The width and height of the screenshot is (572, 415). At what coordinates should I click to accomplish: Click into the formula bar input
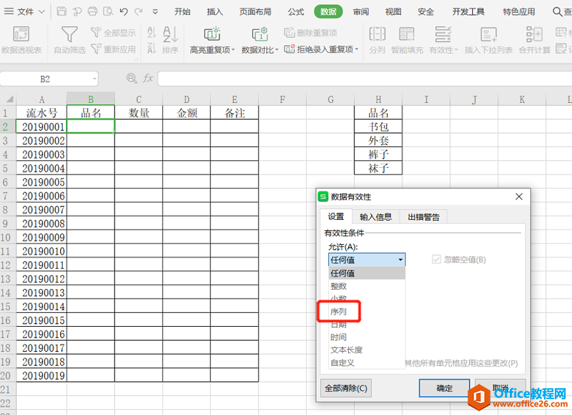(x=365, y=79)
